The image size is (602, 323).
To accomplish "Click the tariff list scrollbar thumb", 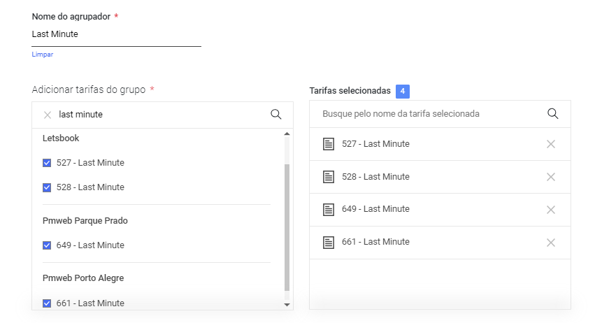I will 287,227.
